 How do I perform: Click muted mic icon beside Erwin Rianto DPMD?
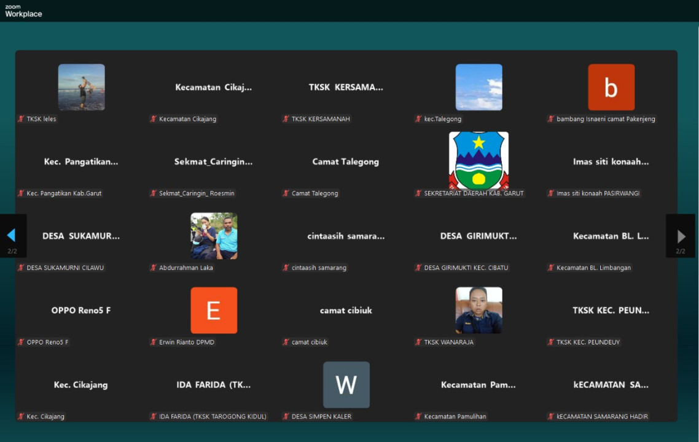pyautogui.click(x=154, y=342)
